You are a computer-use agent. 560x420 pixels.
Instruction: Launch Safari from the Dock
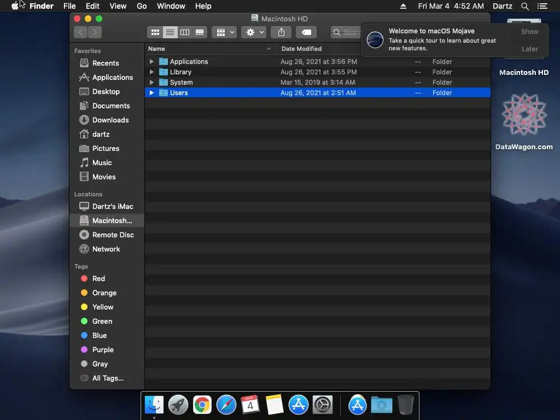[226, 405]
